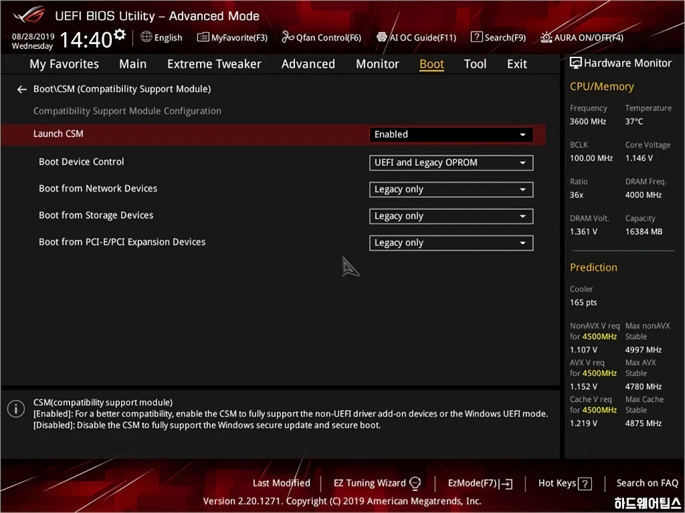Open AI OC Guide icon
685x513 pixels.
382,37
